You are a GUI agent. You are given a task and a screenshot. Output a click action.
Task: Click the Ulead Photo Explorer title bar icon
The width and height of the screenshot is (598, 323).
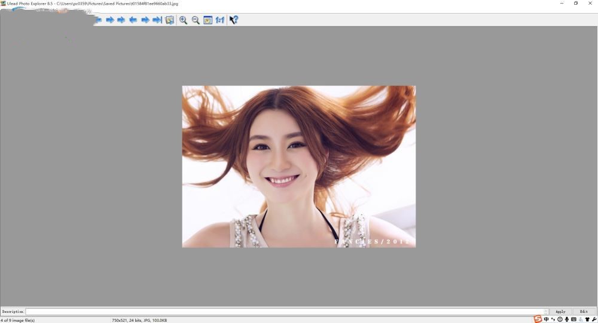pos(3,3)
